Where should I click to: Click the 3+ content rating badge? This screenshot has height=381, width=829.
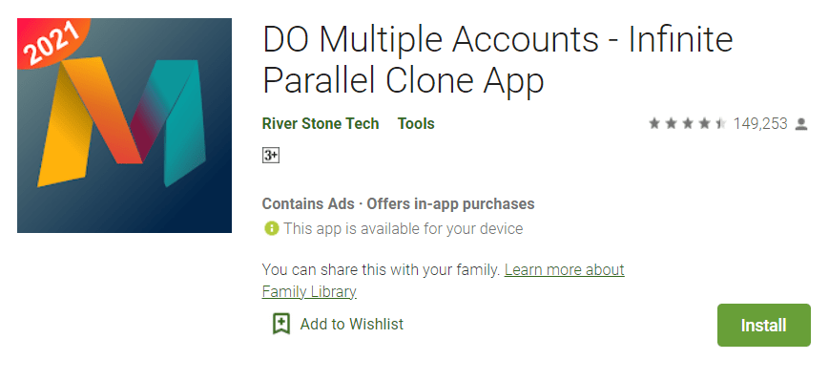coord(271,156)
